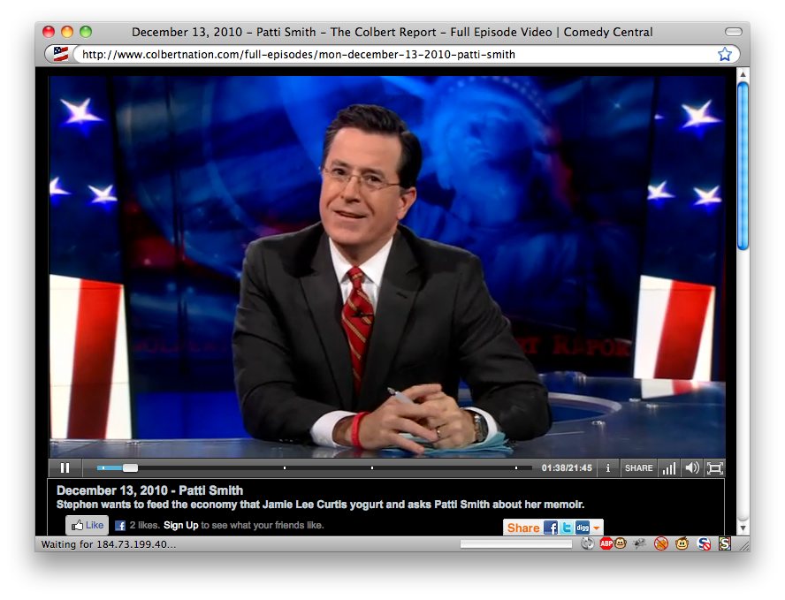Click the small Facebook icon beside '2 likes'
This screenshot has height=600, width=785.
pyautogui.click(x=120, y=526)
